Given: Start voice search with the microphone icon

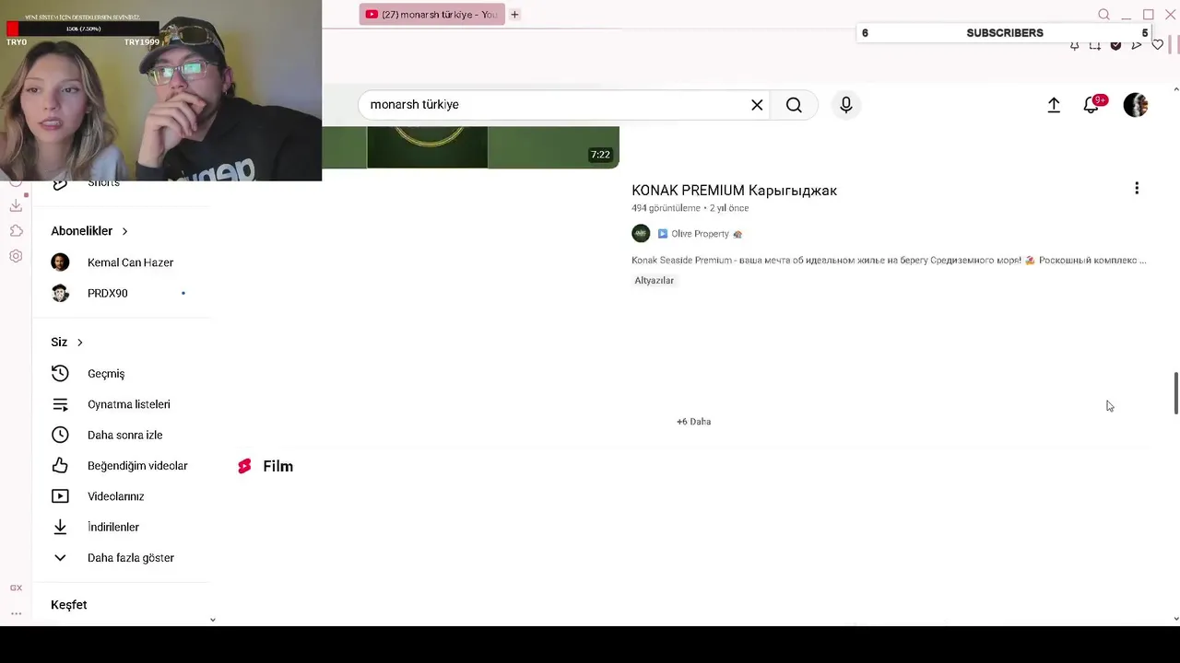Looking at the screenshot, I should pos(846,105).
